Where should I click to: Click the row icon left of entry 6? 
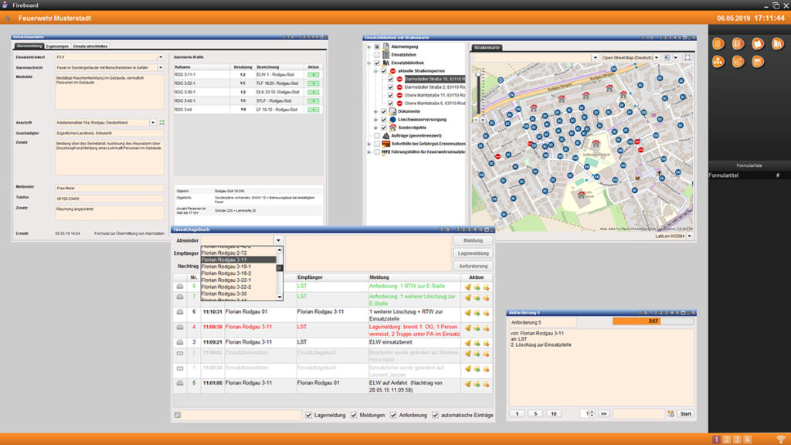pos(179,312)
